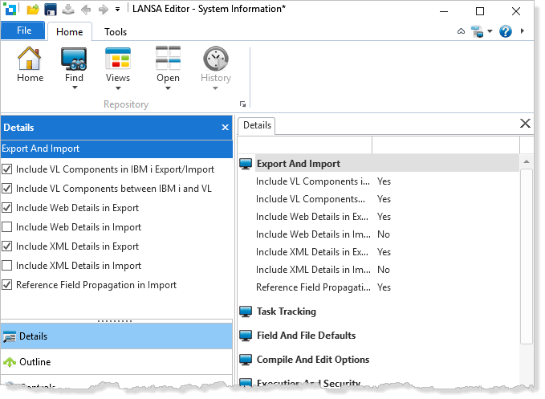Viewport: 545px width, 399px height.
Task: Click the Views icon in the ribbon
Action: click(117, 59)
